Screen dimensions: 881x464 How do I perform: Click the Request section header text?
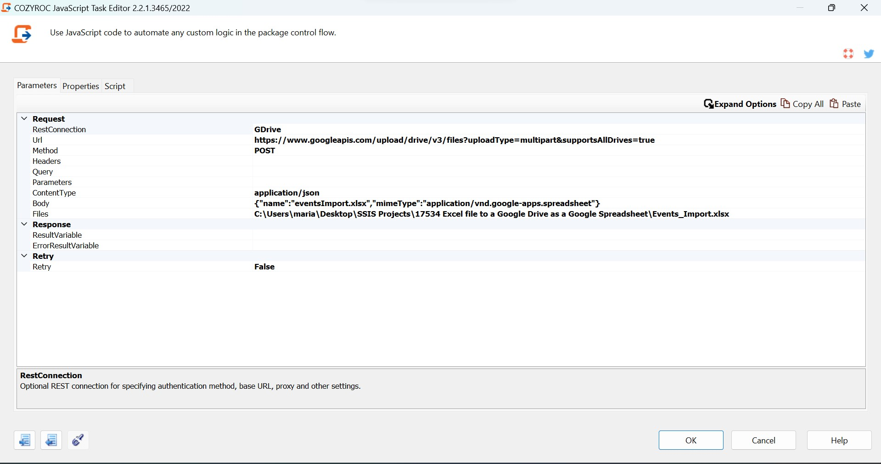pyautogui.click(x=49, y=119)
